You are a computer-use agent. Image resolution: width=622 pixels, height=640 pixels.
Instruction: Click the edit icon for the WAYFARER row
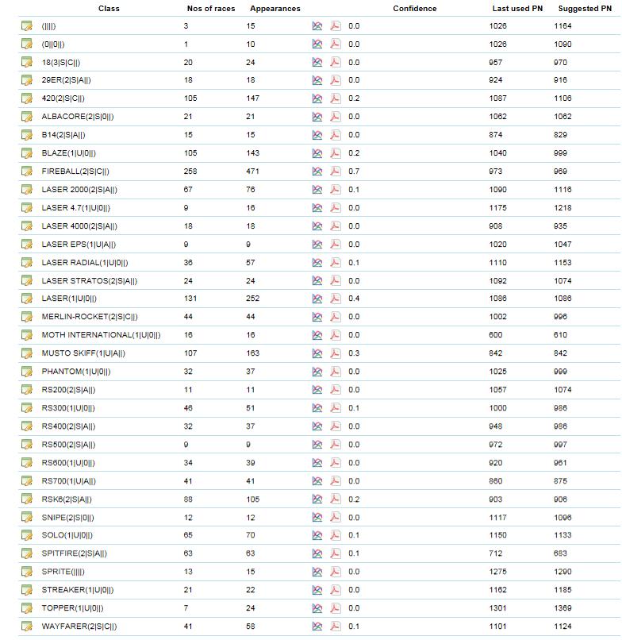point(27,627)
